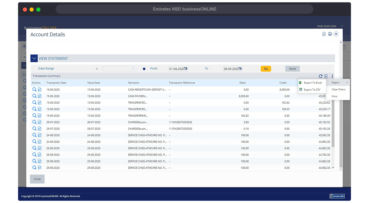Click the transaction table scroll-down arrow
The image size is (369, 203).
pyautogui.click(x=333, y=168)
